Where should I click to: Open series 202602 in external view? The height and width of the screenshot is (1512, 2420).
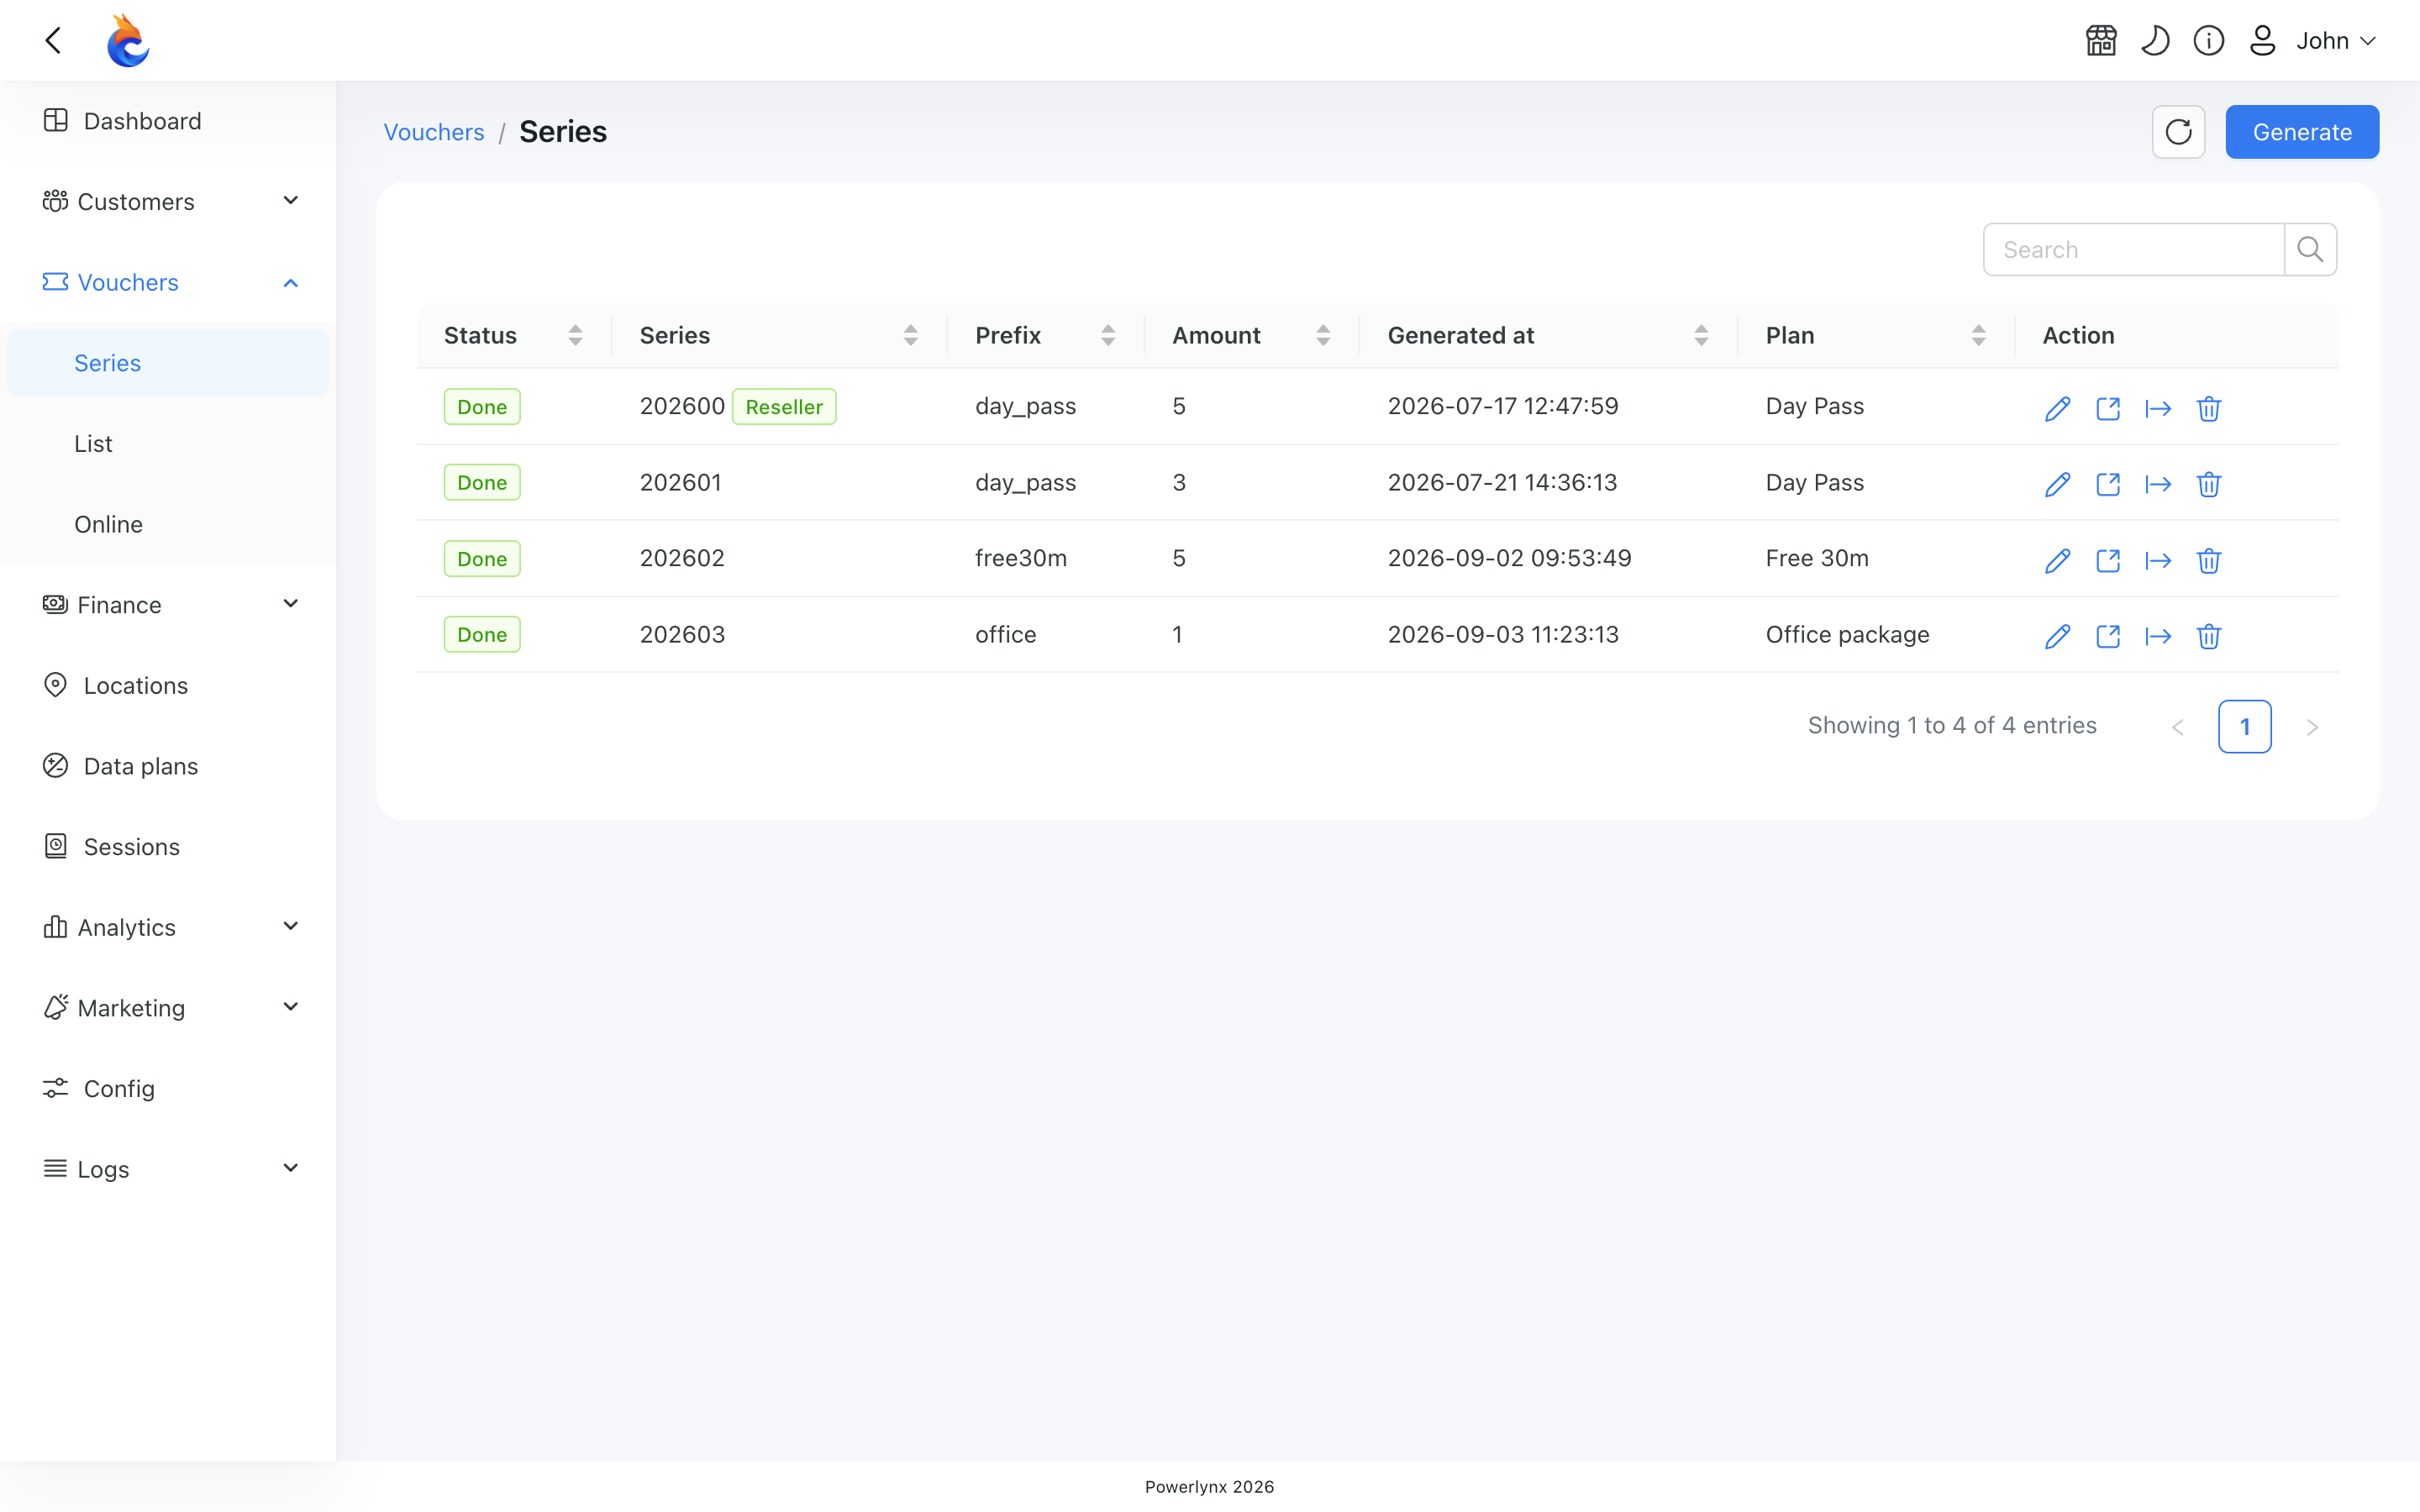point(2108,560)
